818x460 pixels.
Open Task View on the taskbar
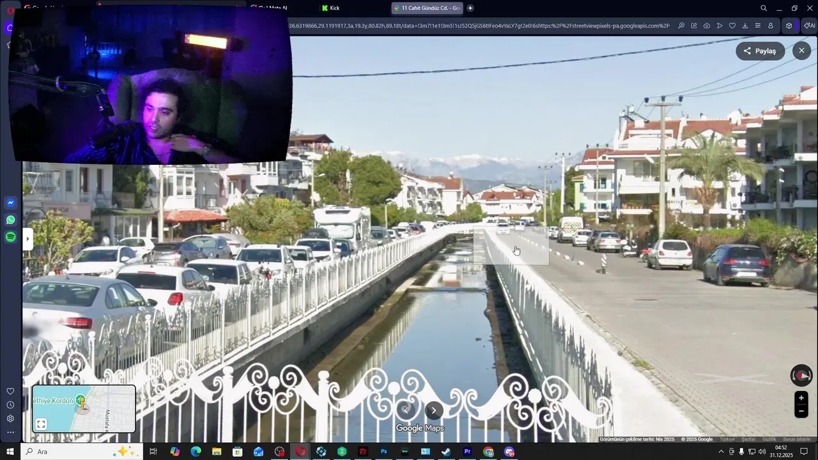pos(153,452)
